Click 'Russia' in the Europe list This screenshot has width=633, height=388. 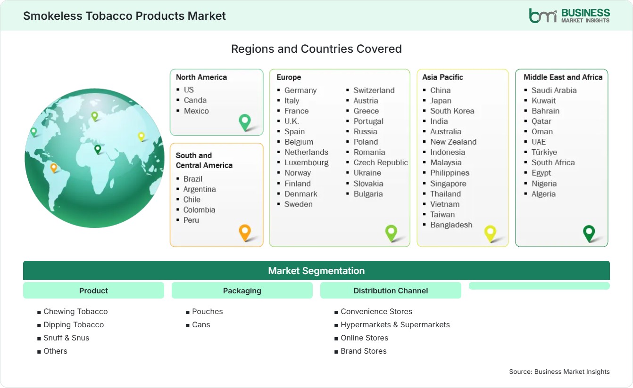[366, 131]
